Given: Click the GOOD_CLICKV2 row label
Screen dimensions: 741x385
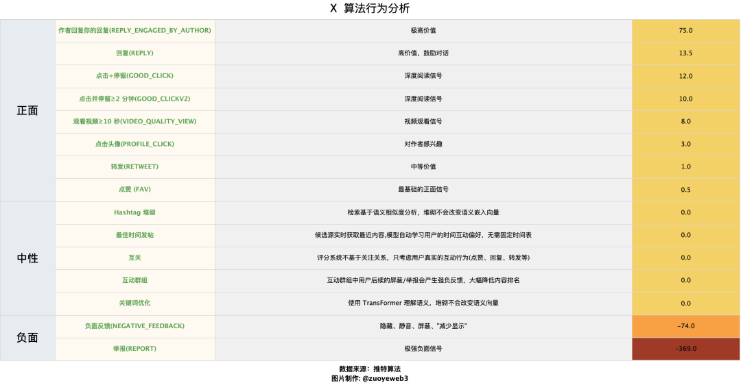Looking at the screenshot, I should 134,99.
